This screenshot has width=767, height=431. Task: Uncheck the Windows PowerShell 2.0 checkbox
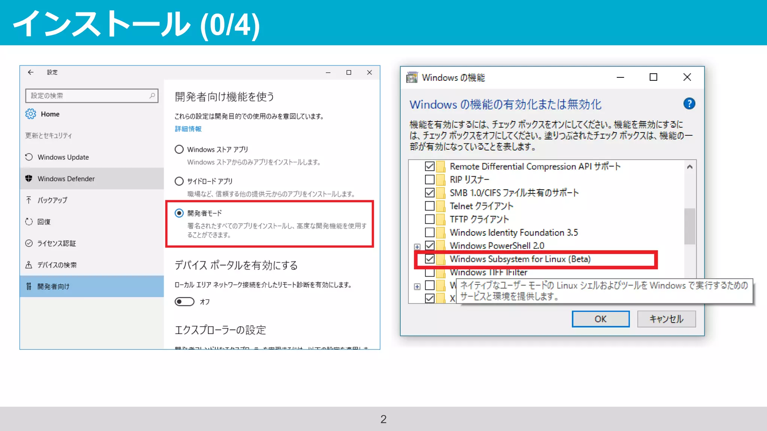[x=430, y=246]
